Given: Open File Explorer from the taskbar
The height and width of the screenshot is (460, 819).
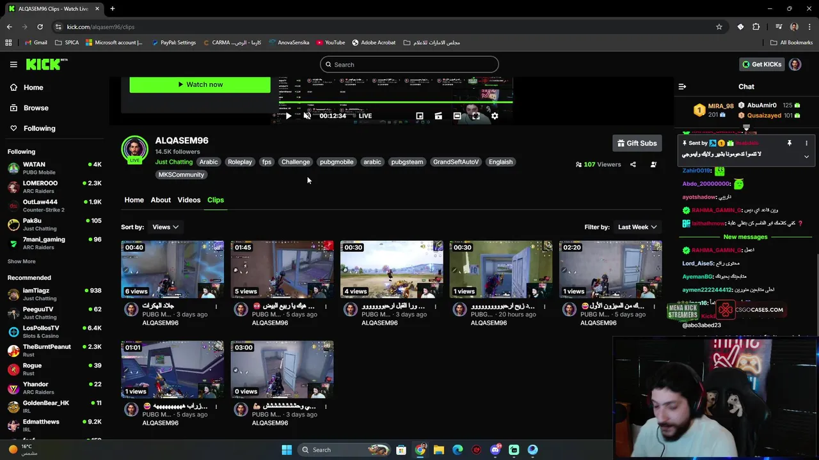Looking at the screenshot, I should (x=438, y=450).
